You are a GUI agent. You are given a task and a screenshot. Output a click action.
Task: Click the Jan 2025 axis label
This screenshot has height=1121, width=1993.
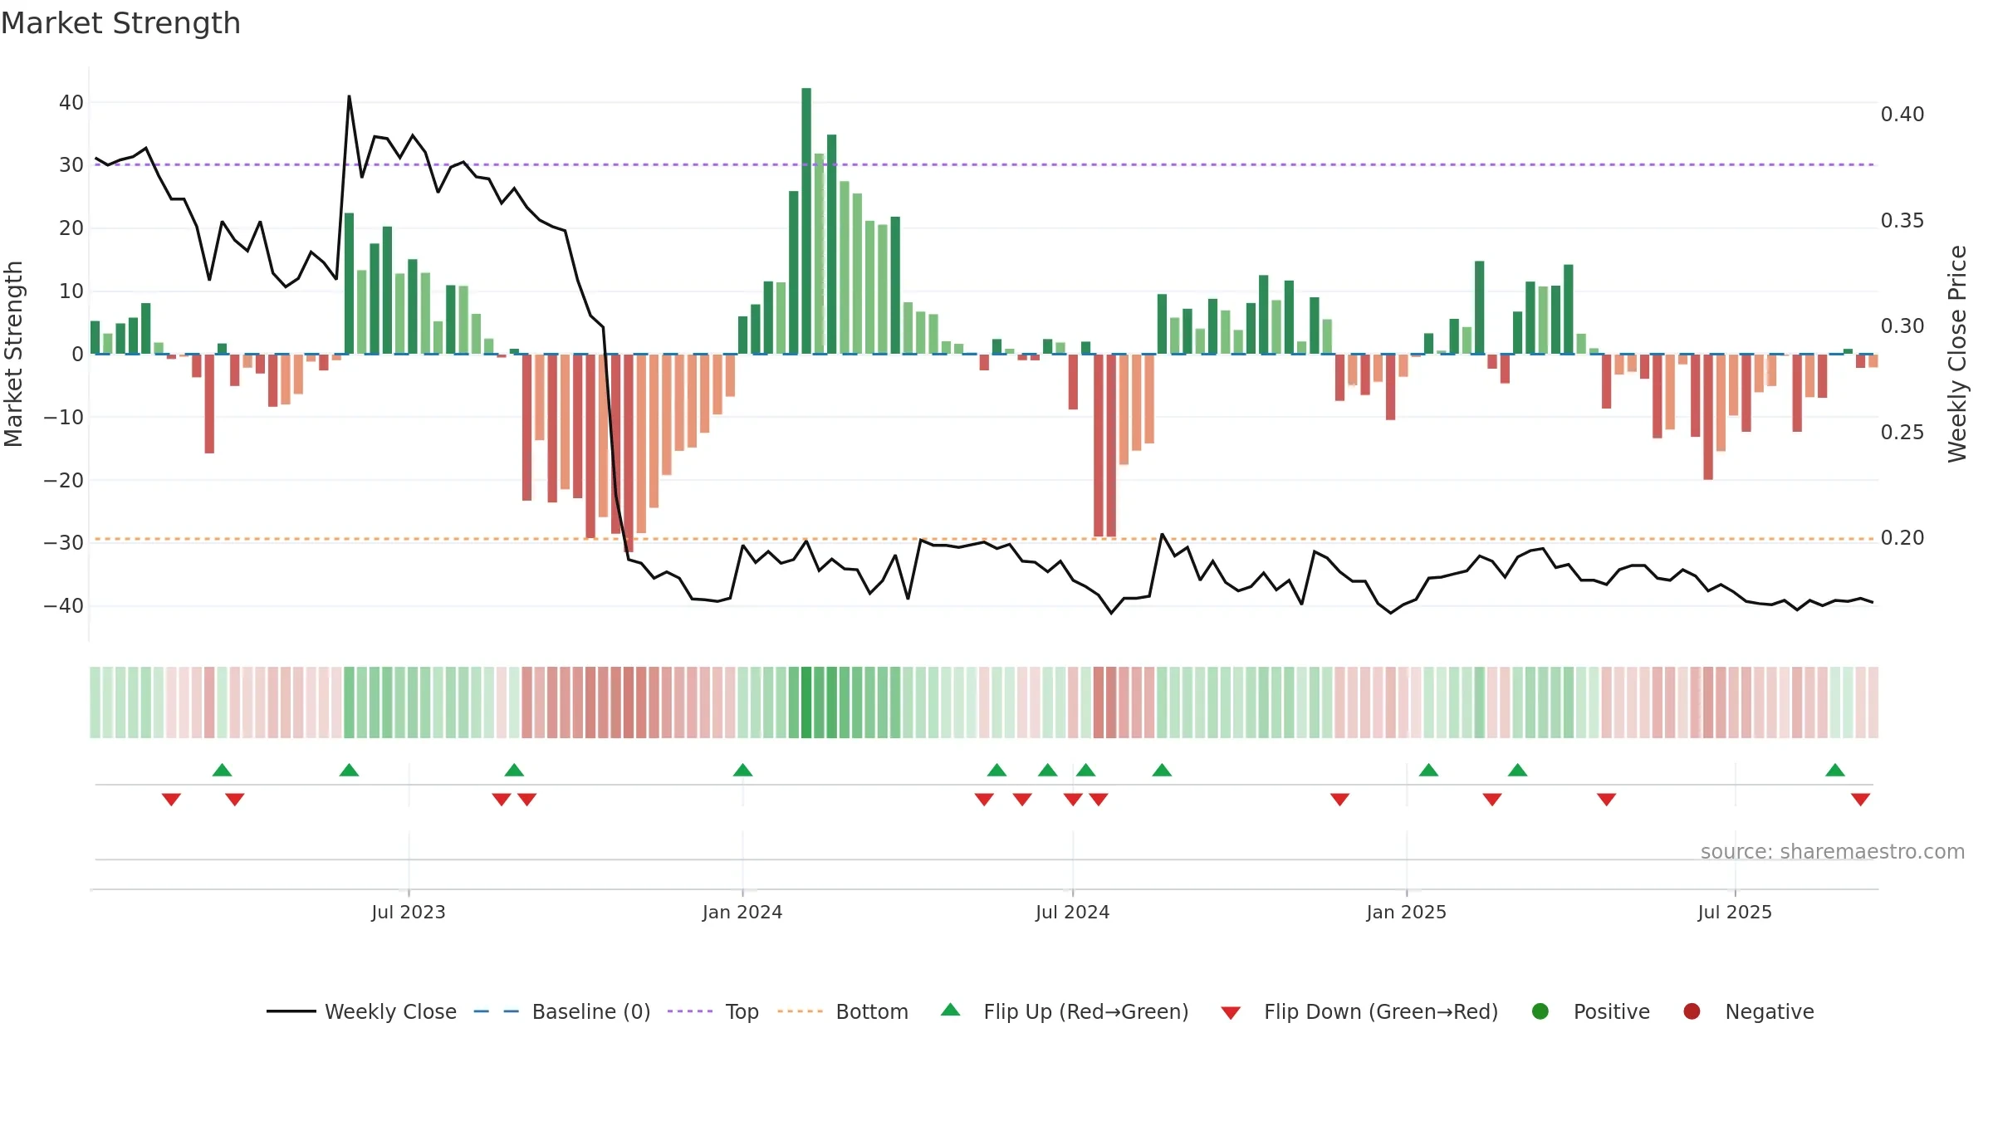point(1406,912)
